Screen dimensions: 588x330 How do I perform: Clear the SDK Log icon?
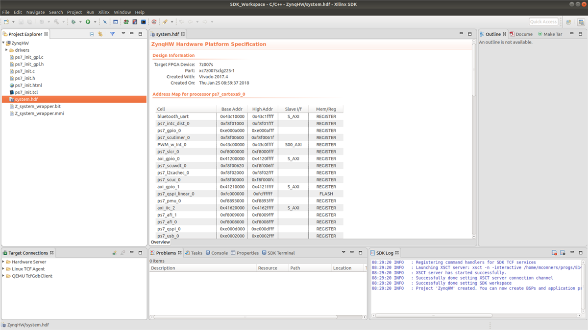[554, 253]
